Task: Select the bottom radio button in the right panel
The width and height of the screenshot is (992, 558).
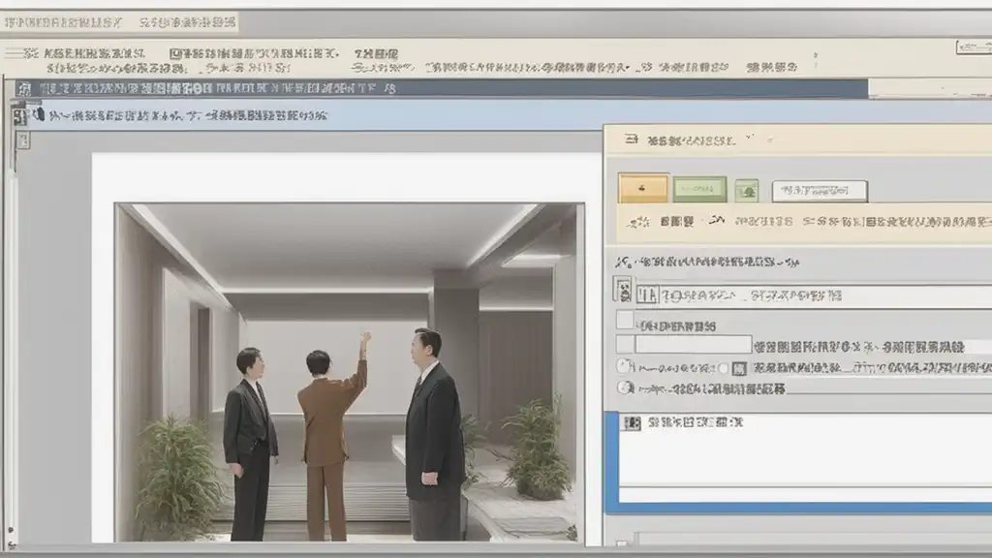Action: (625, 387)
